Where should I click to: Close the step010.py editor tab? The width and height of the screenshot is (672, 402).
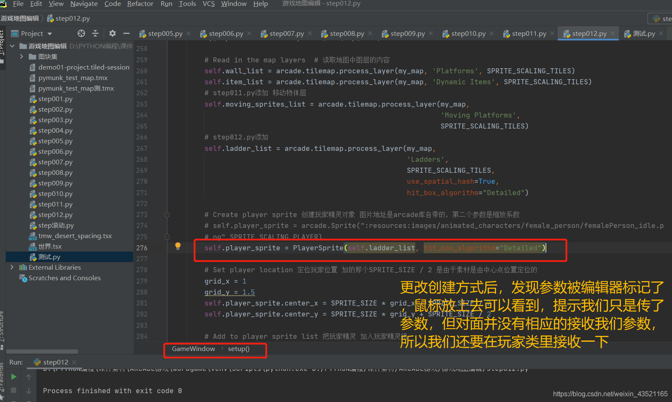[x=492, y=34]
